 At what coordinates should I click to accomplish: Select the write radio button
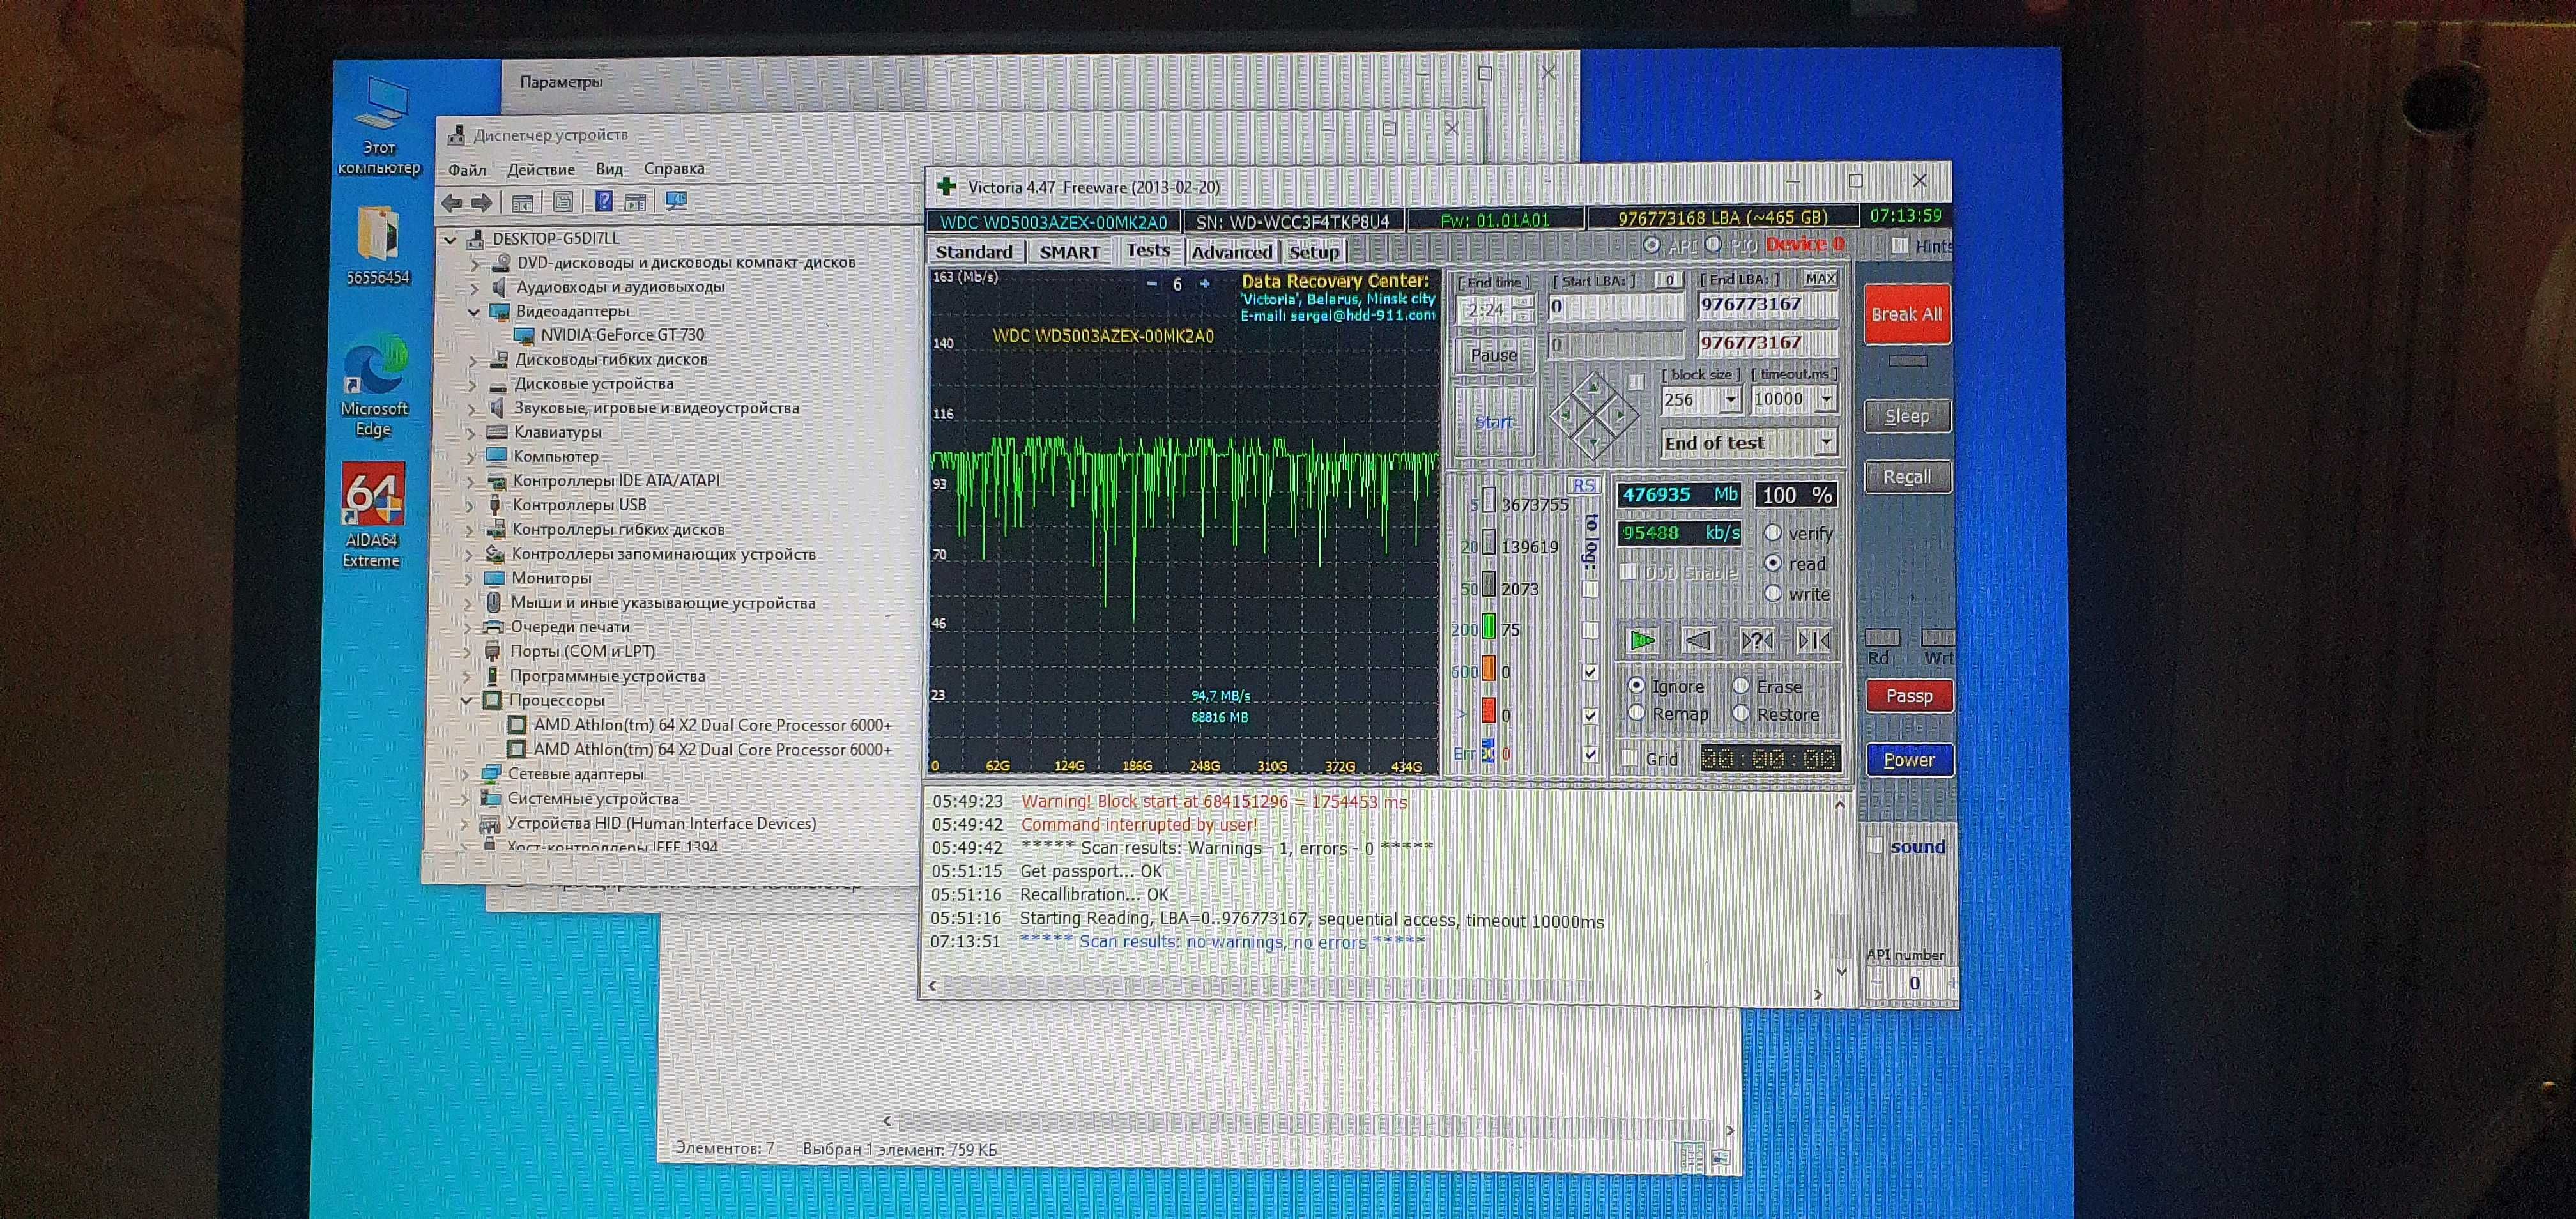(x=1773, y=593)
